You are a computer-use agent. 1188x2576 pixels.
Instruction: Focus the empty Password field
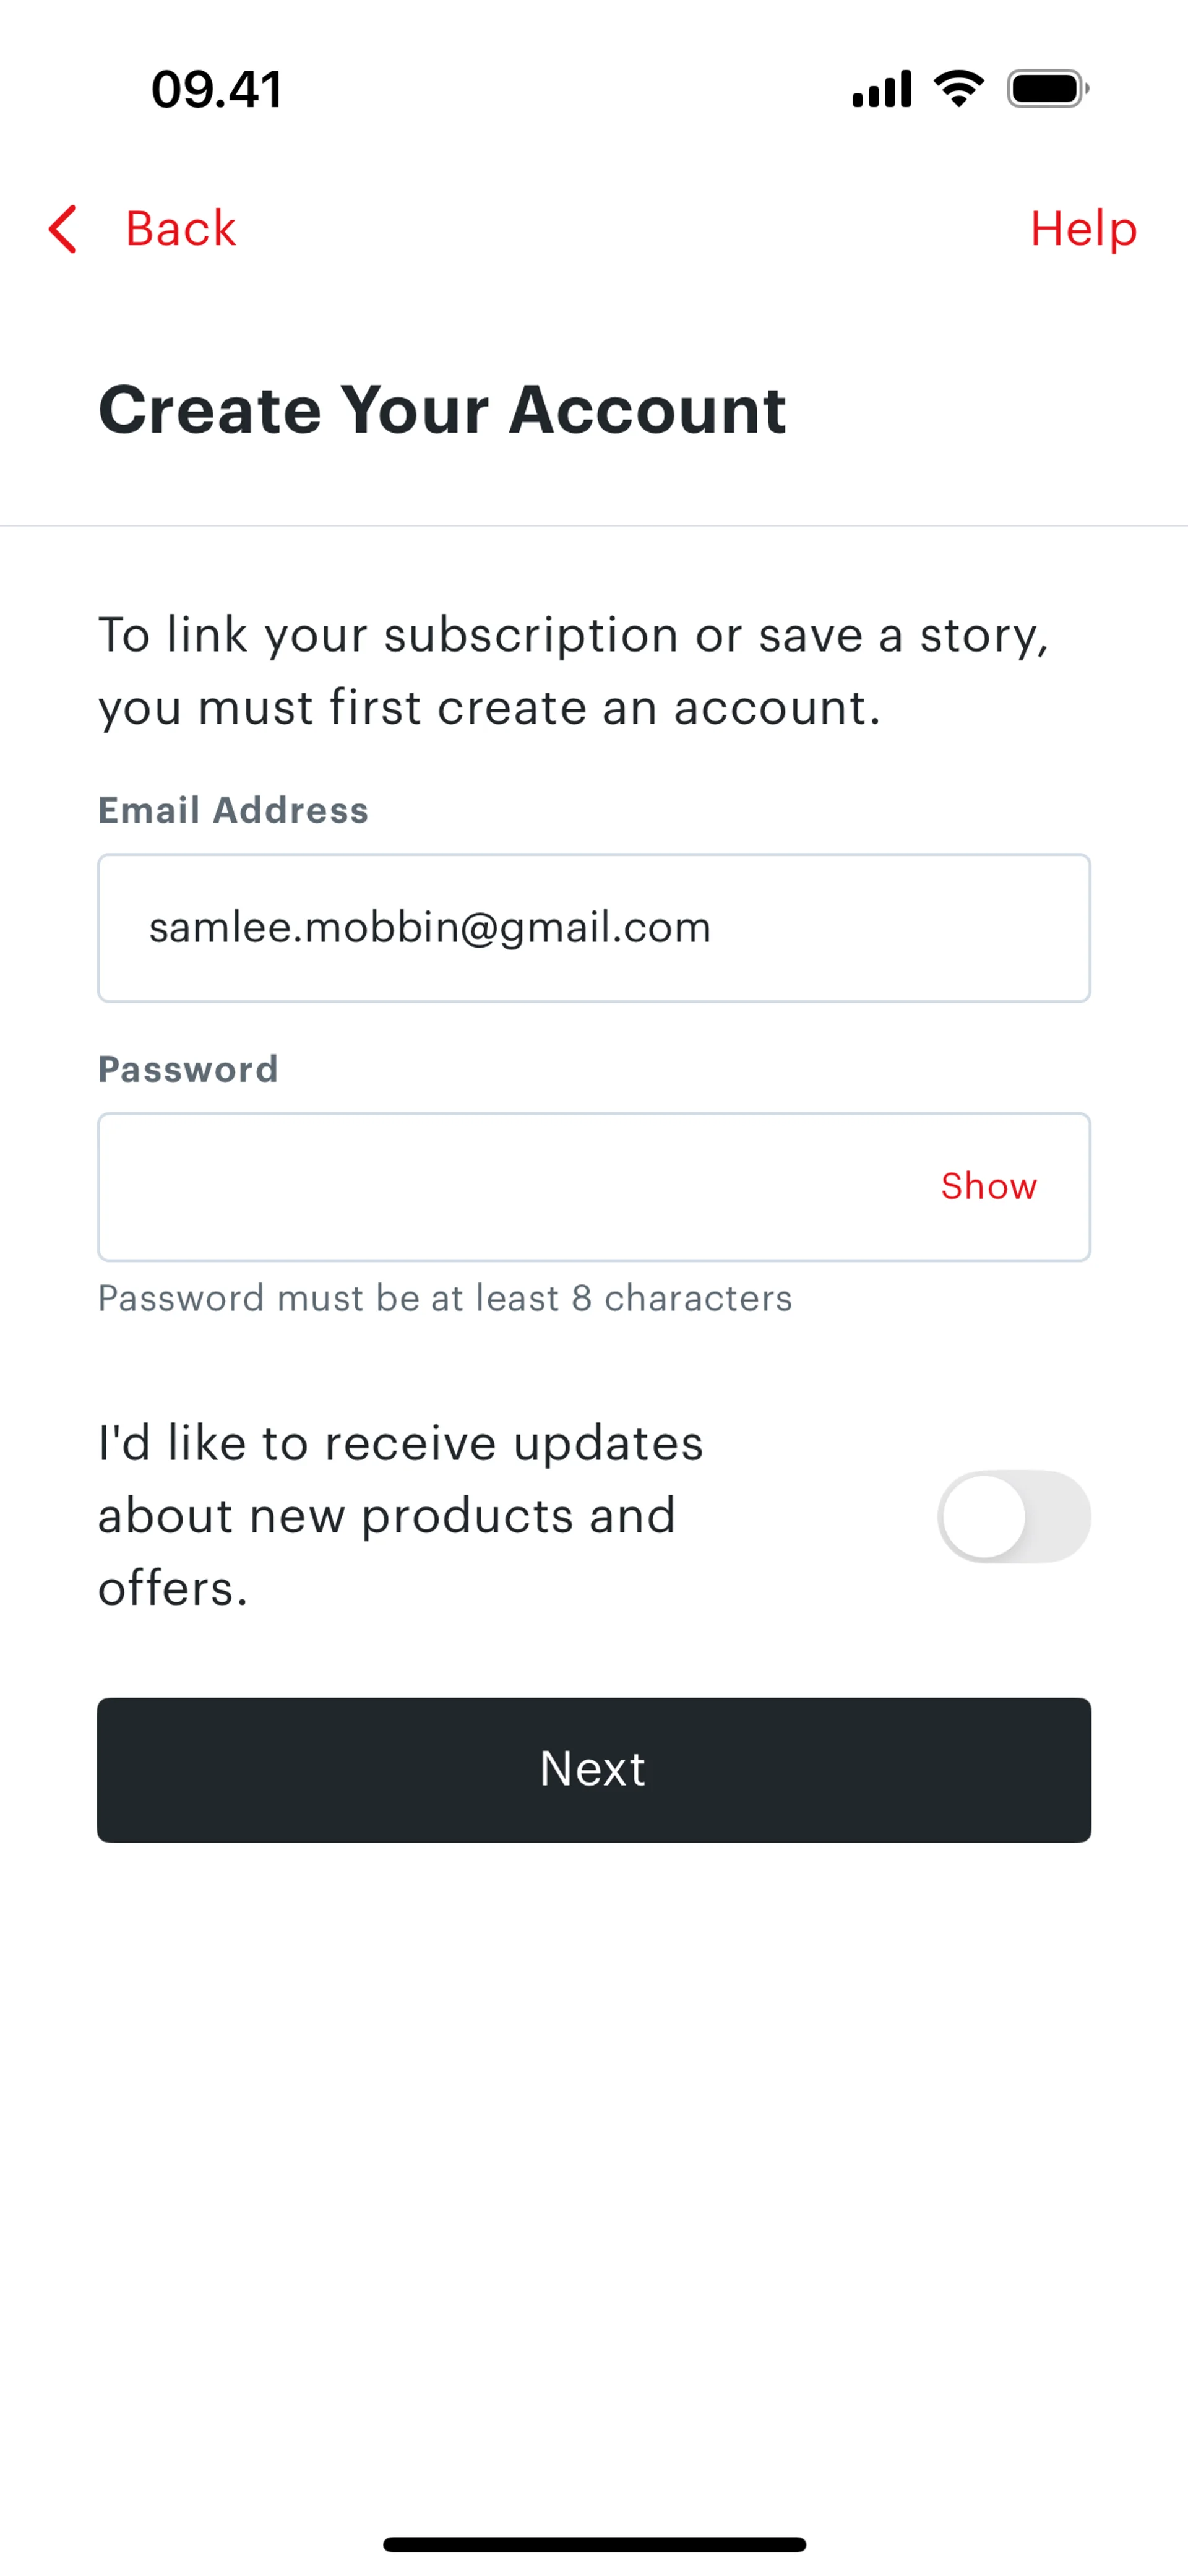point(500,1187)
